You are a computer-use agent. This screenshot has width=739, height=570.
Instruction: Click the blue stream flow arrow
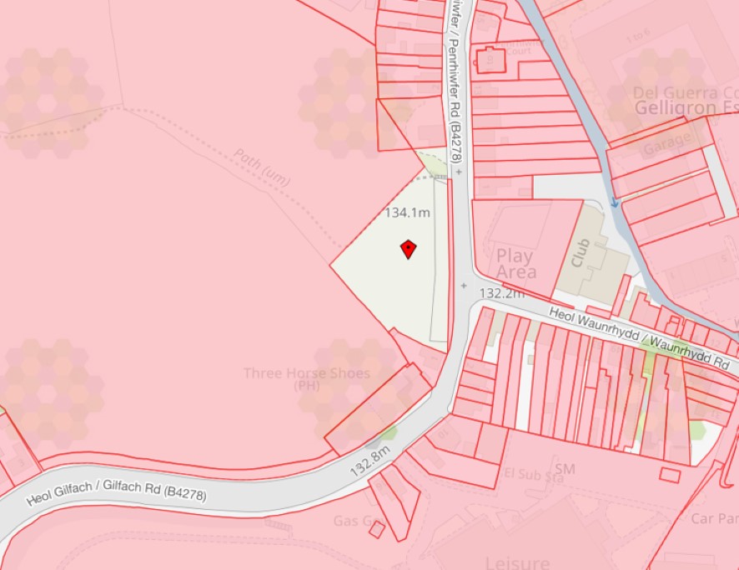coord(615,202)
